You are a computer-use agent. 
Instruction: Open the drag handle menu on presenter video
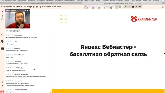coord(22,11)
